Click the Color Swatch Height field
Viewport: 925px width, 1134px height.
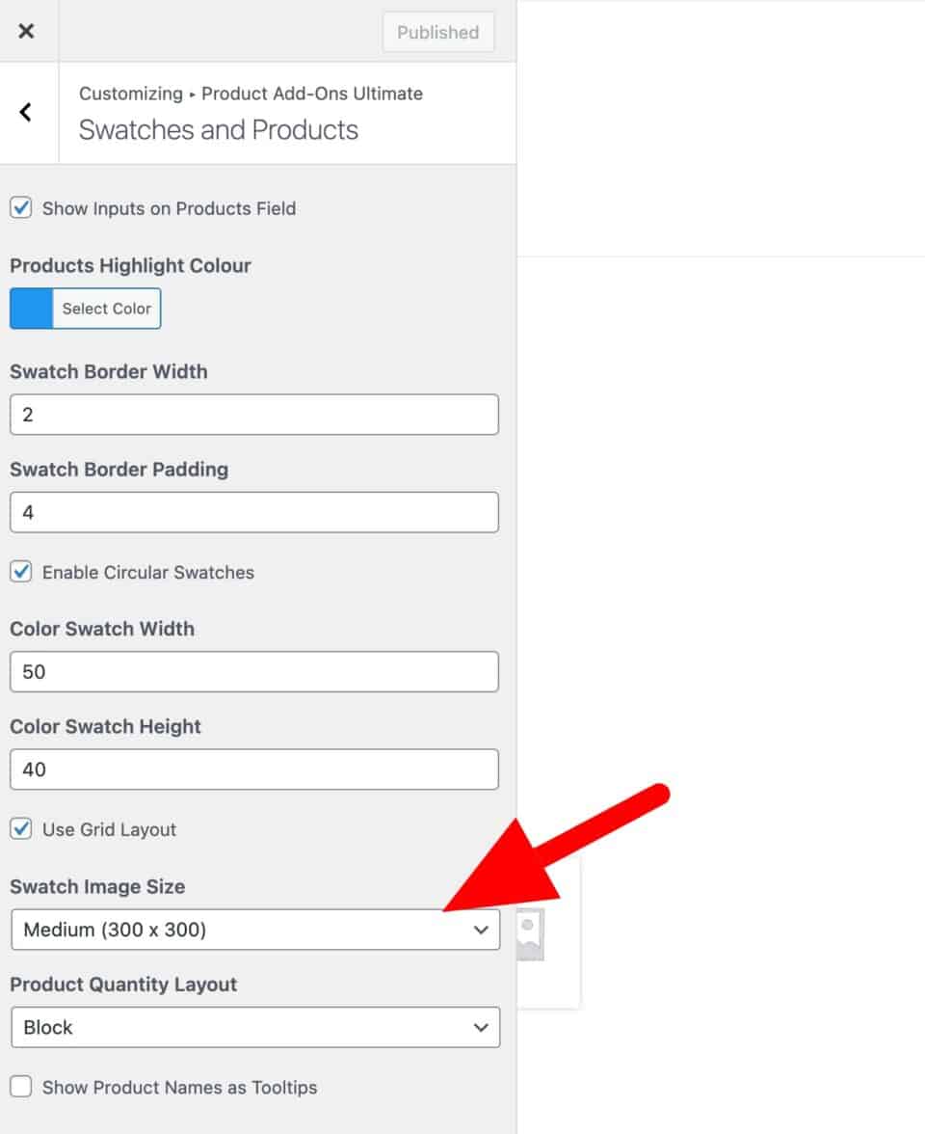(254, 769)
